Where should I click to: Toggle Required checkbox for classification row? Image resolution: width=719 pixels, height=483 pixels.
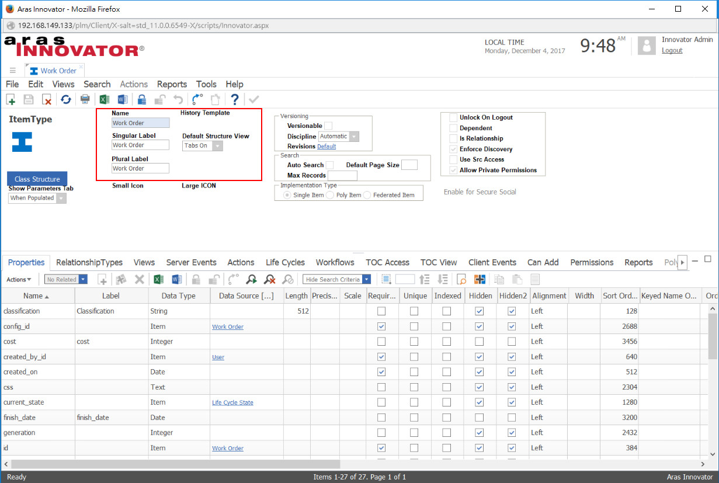click(381, 311)
